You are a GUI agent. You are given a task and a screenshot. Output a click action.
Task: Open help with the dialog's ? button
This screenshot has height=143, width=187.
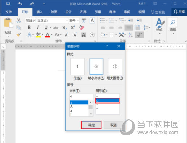[107, 46]
